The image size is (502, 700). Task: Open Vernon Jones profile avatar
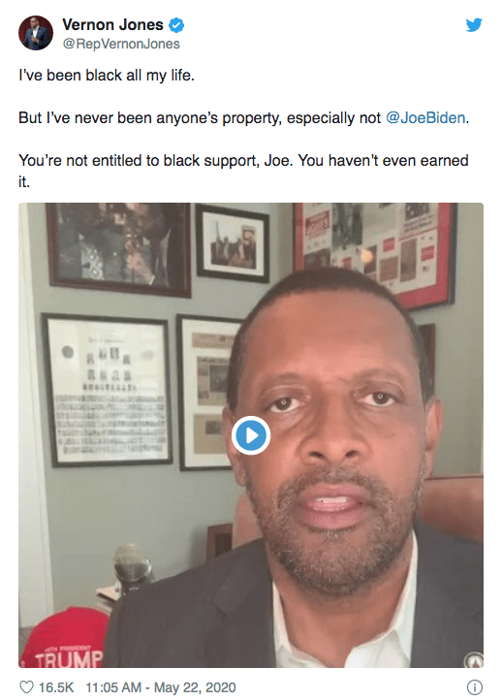[36, 33]
